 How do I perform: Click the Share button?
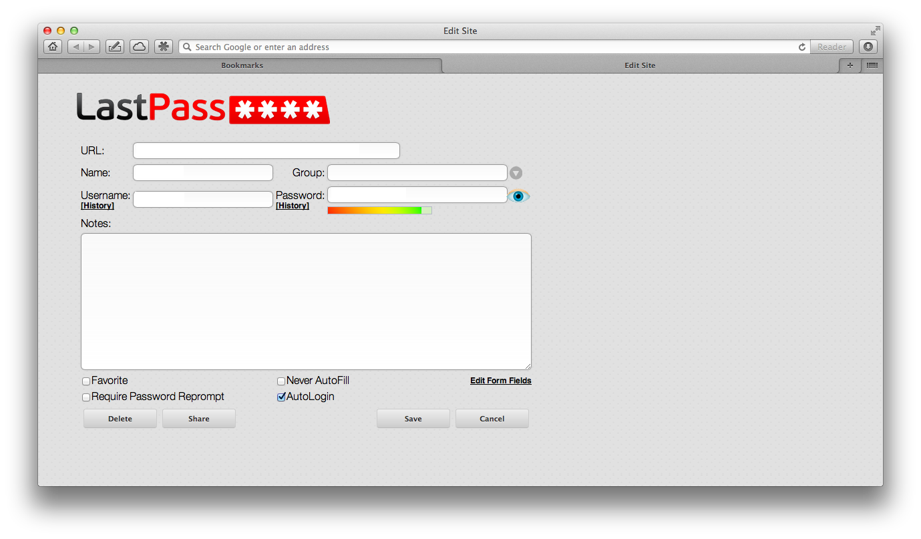199,419
